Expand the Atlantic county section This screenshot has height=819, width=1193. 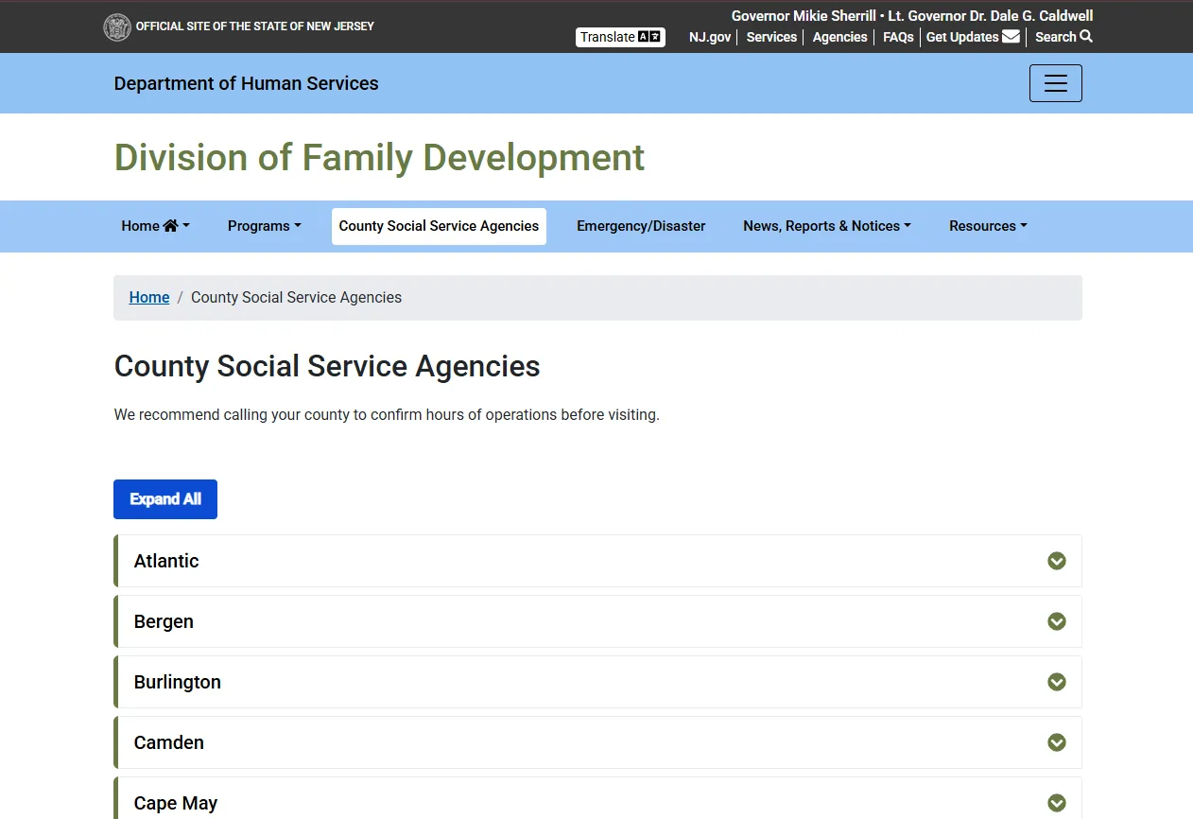597,561
